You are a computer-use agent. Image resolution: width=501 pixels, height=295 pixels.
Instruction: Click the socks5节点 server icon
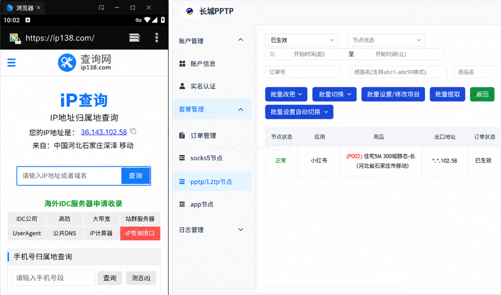182,158
